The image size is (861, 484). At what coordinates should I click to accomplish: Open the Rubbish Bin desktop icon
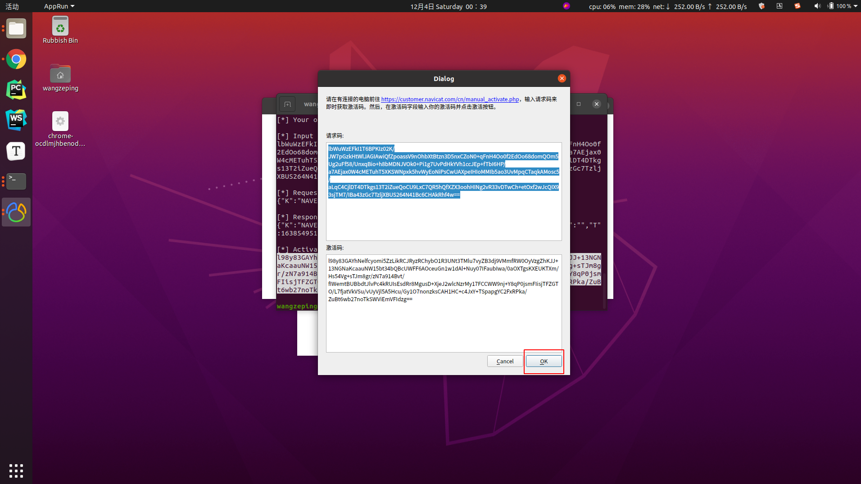[x=60, y=30]
